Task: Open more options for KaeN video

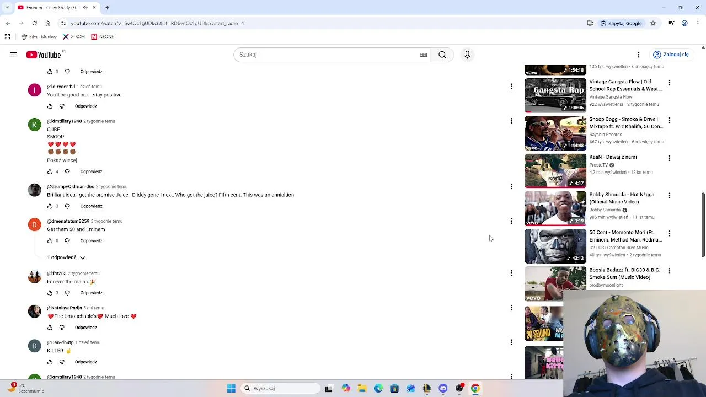Action: coord(670,158)
